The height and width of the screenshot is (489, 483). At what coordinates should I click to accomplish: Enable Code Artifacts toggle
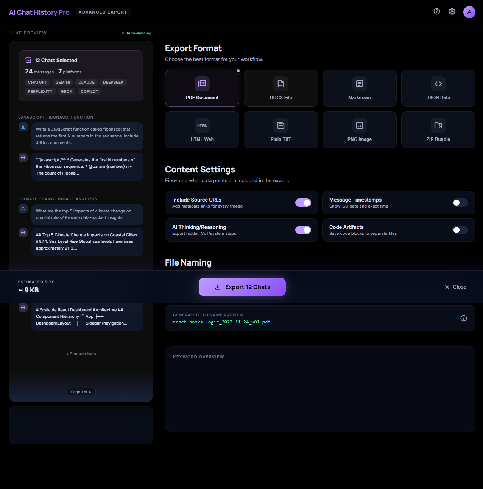pyautogui.click(x=460, y=230)
